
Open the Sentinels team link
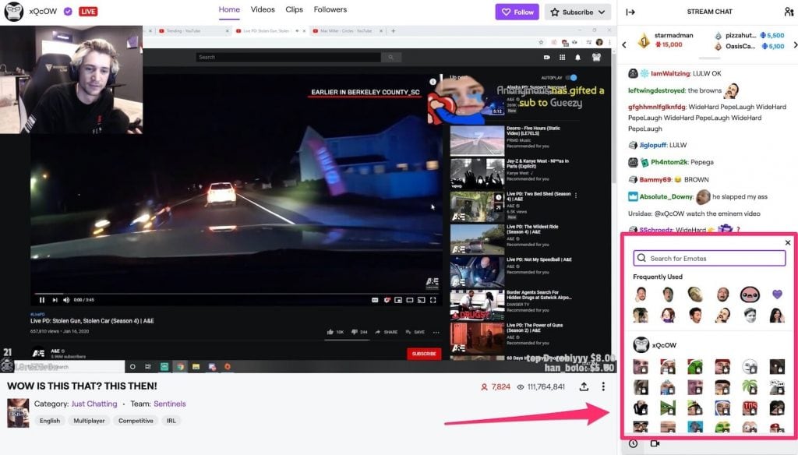(x=169, y=404)
